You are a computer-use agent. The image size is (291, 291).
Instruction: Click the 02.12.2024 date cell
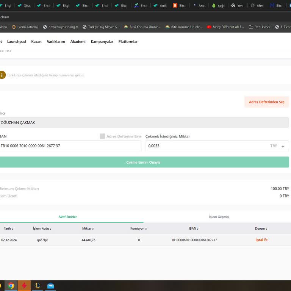click(x=9, y=240)
